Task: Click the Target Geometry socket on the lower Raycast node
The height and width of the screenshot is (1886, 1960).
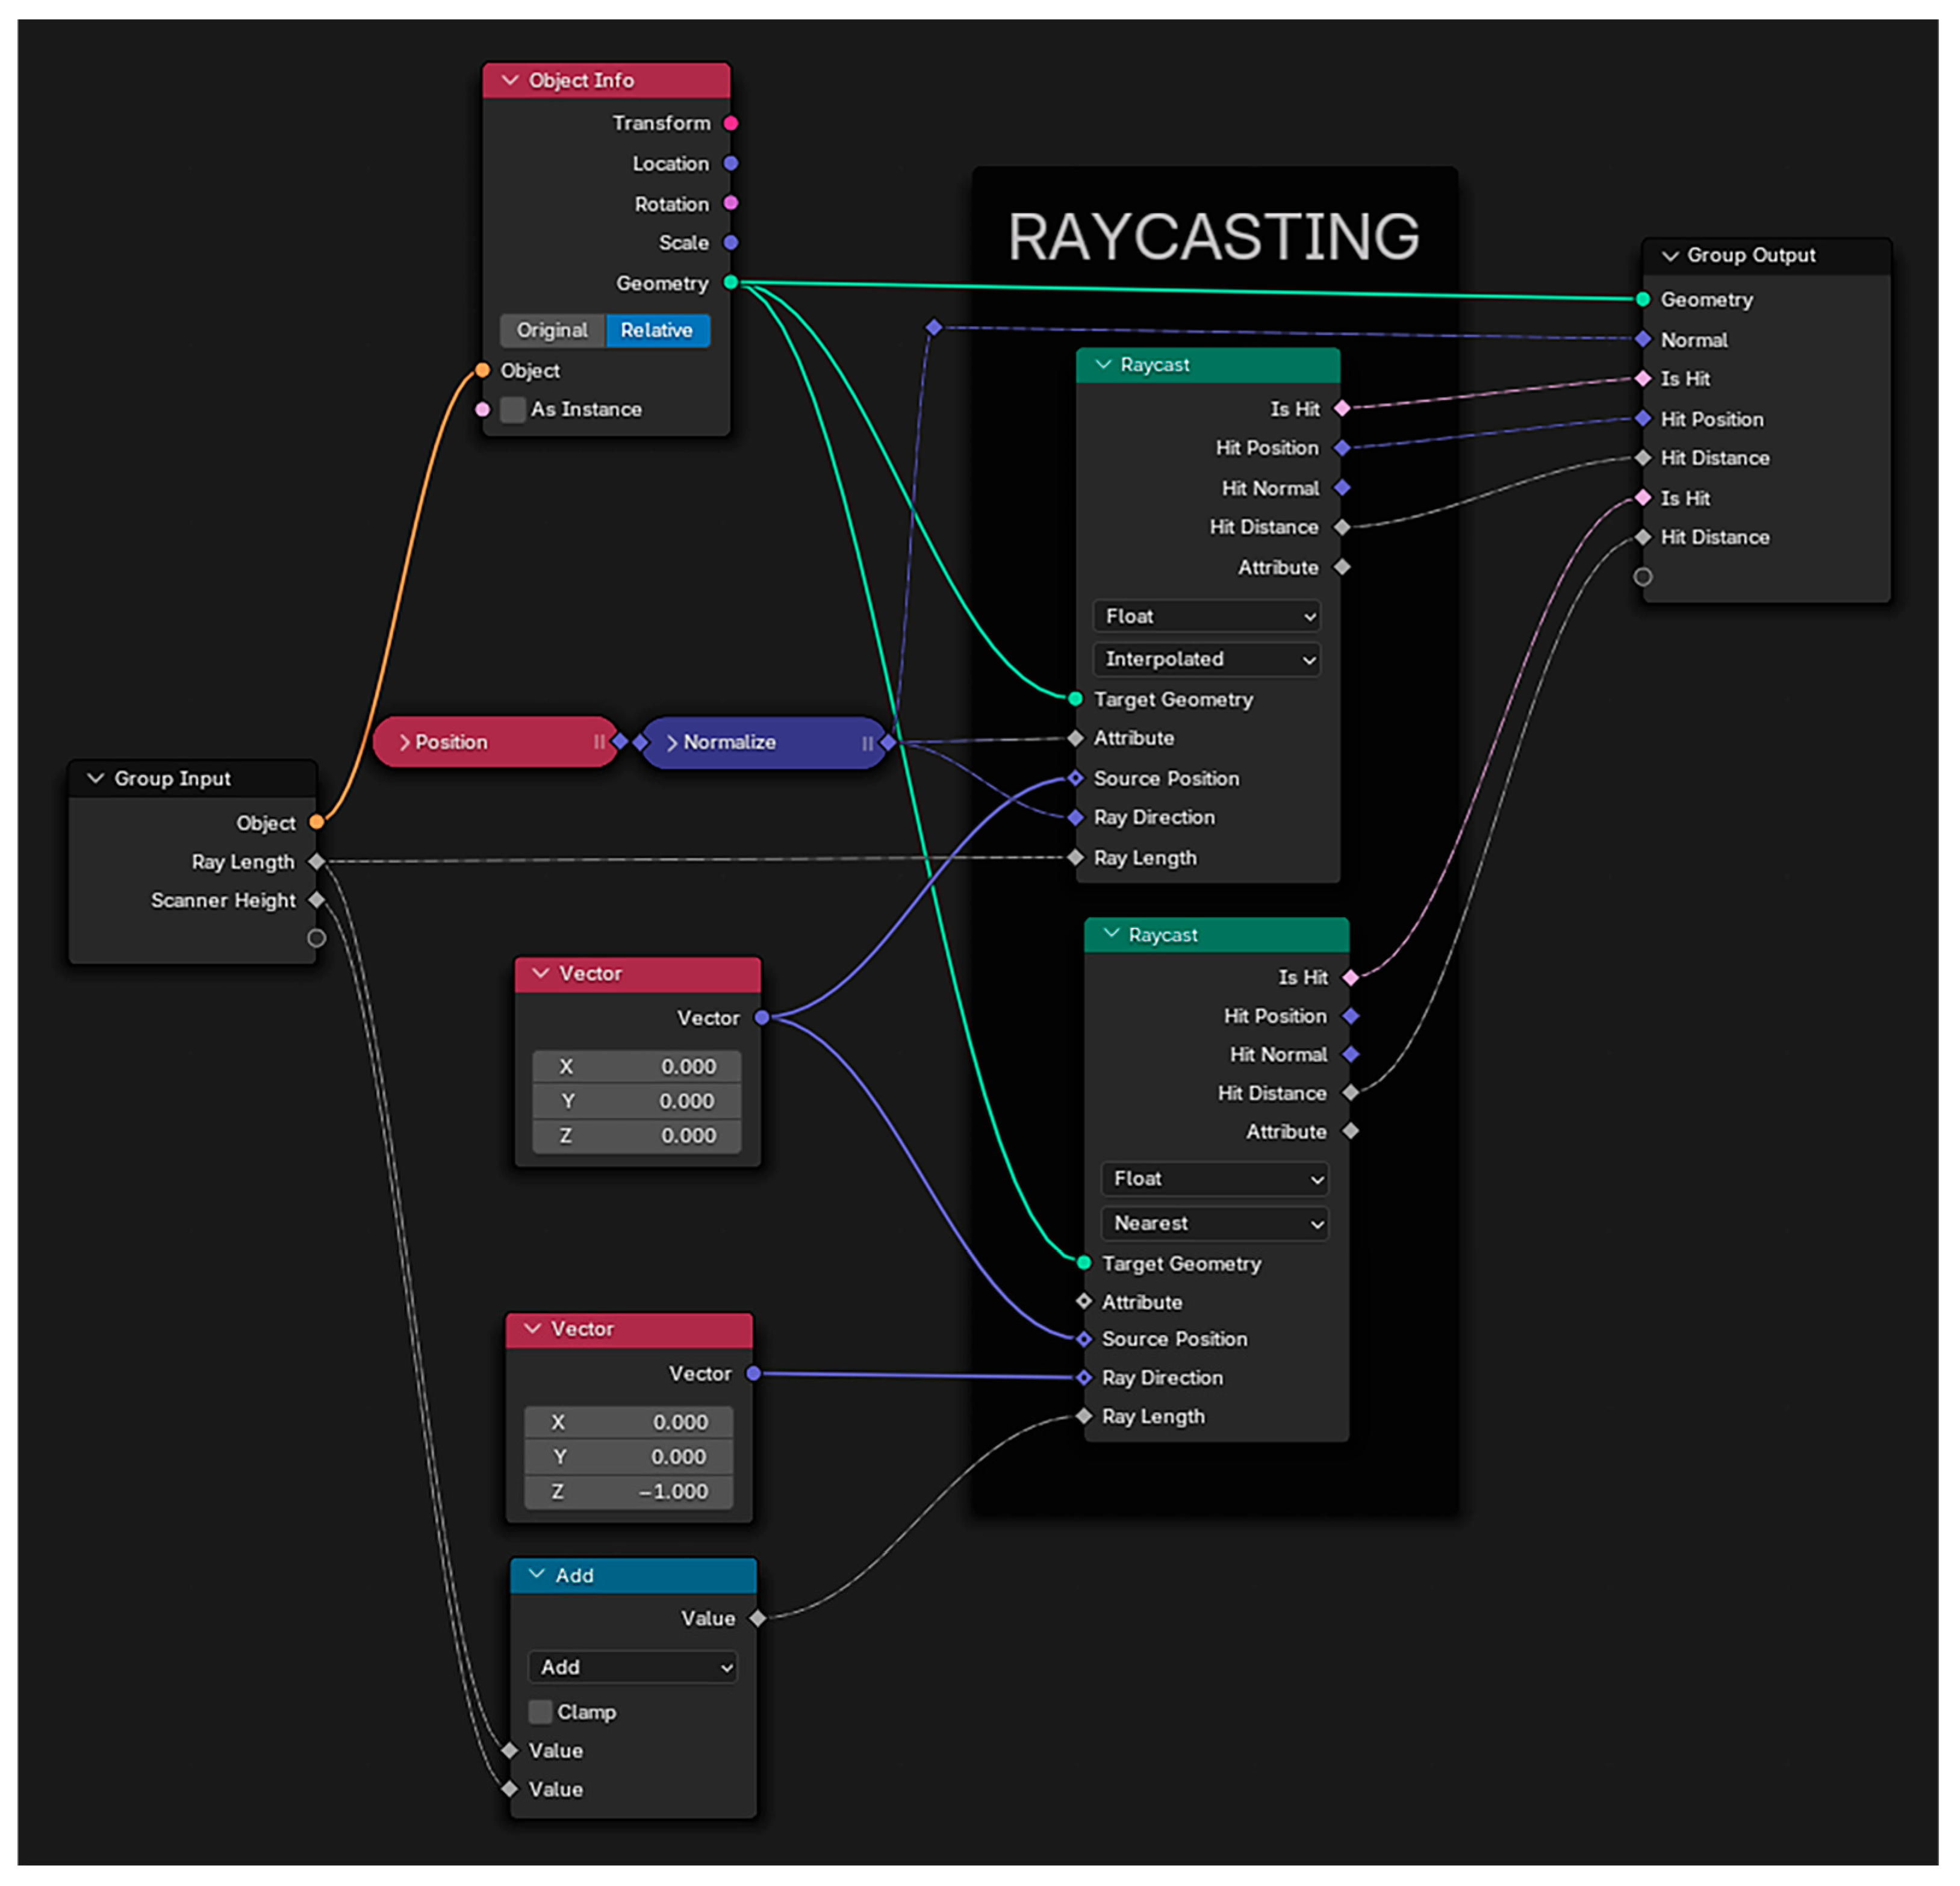Action: pyautogui.click(x=1084, y=1263)
